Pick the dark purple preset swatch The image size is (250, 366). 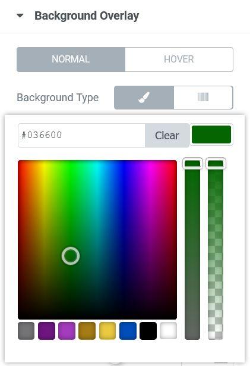click(x=46, y=331)
